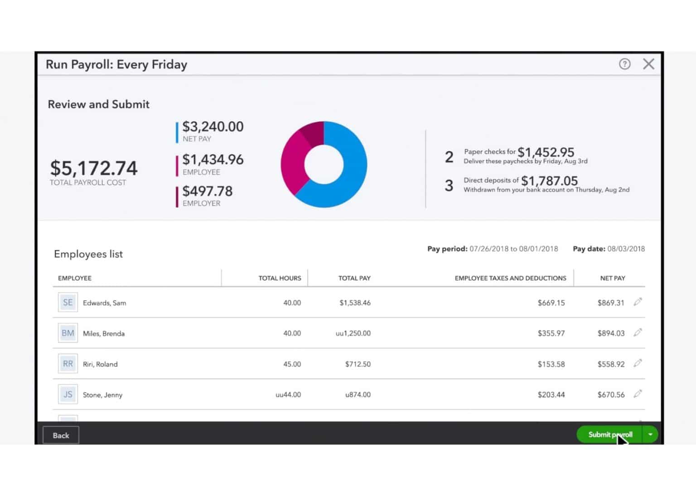
Task: Sort by the TOTAL HOURS column header
Action: [x=280, y=278]
